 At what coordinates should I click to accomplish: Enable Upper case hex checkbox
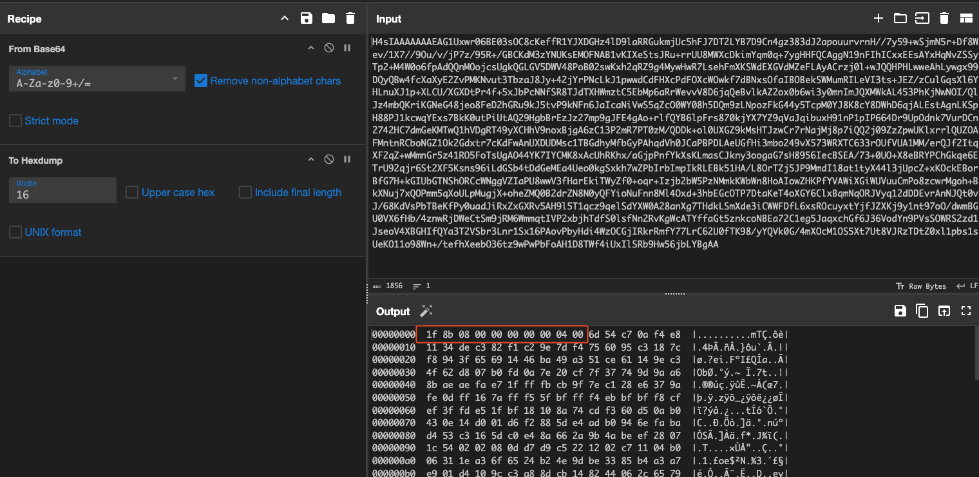[132, 192]
